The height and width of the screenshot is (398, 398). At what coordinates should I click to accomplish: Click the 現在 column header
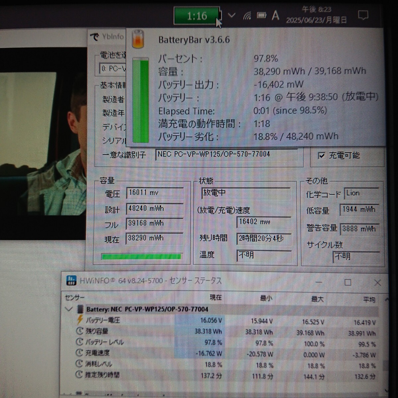click(x=216, y=297)
